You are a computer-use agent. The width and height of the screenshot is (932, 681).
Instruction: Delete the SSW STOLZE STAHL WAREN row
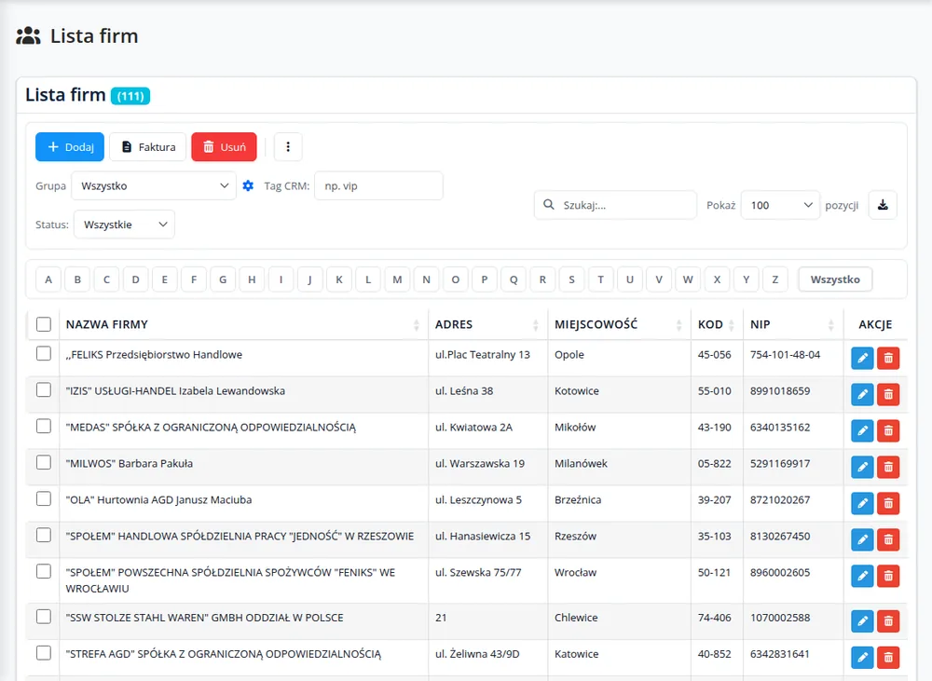(x=888, y=621)
